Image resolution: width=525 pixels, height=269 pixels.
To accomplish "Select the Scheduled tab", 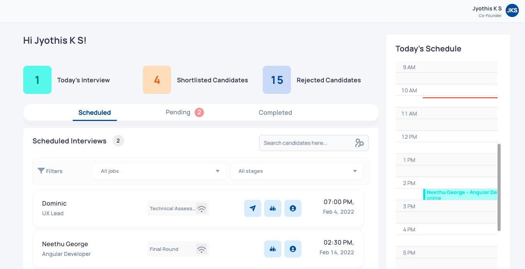I will tap(94, 112).
